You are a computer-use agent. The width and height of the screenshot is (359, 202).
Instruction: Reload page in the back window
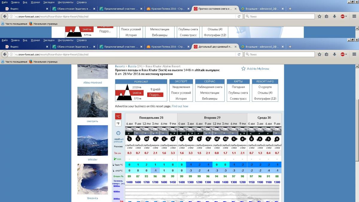[239, 16]
